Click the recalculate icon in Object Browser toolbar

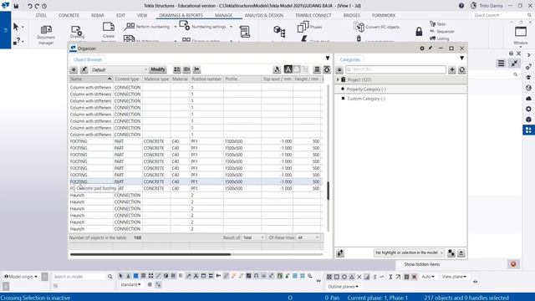pyautogui.click(x=327, y=69)
